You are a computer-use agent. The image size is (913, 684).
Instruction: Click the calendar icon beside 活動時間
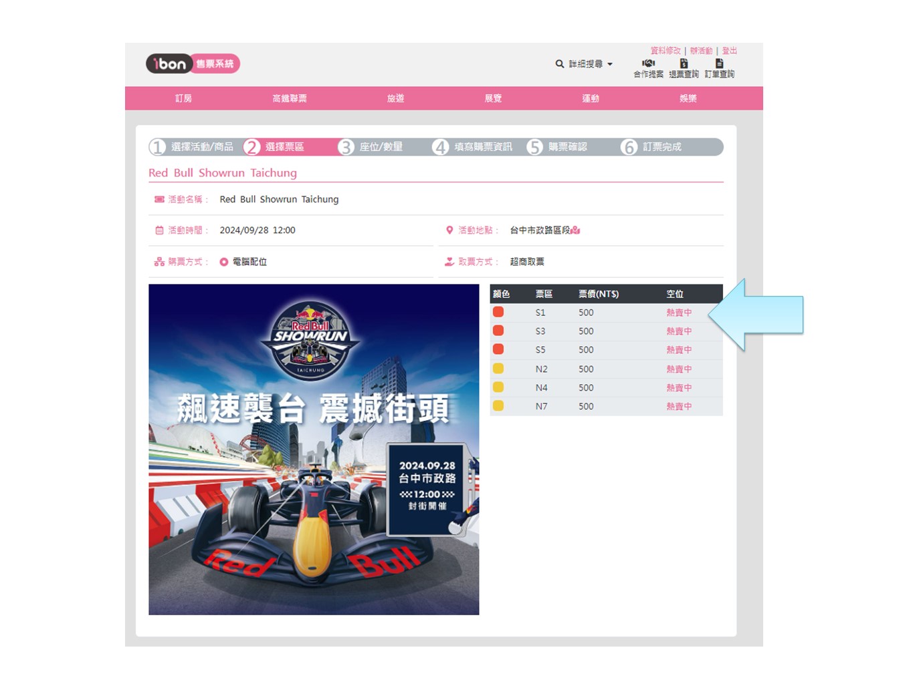pyautogui.click(x=159, y=230)
